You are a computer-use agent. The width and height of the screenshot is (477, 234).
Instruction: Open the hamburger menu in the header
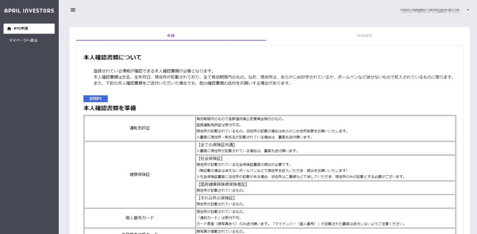(73, 10)
